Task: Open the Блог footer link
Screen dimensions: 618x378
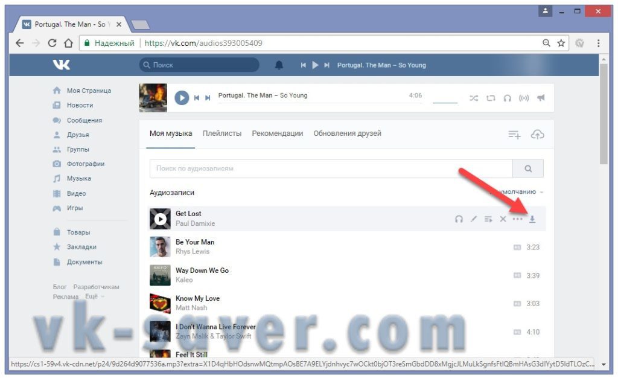Action: (60, 287)
